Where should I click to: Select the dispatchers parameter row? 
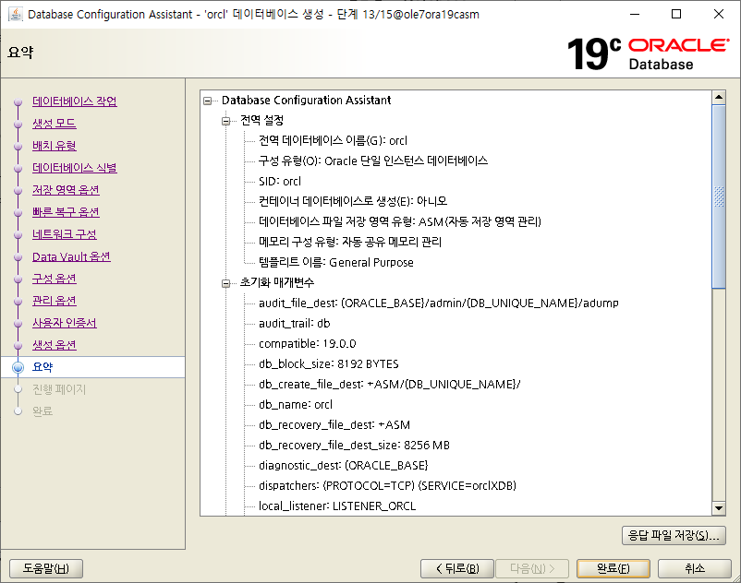pos(387,485)
